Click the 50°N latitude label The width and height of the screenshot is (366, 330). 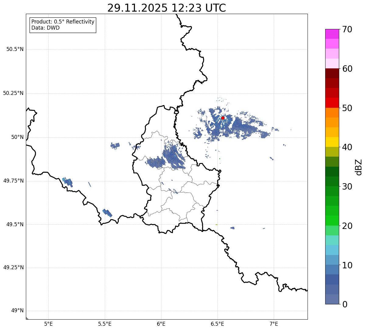[17, 137]
